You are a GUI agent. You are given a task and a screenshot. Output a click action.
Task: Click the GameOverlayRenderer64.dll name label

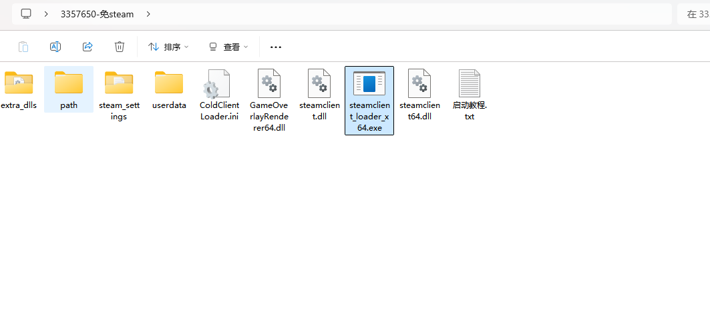click(x=269, y=117)
